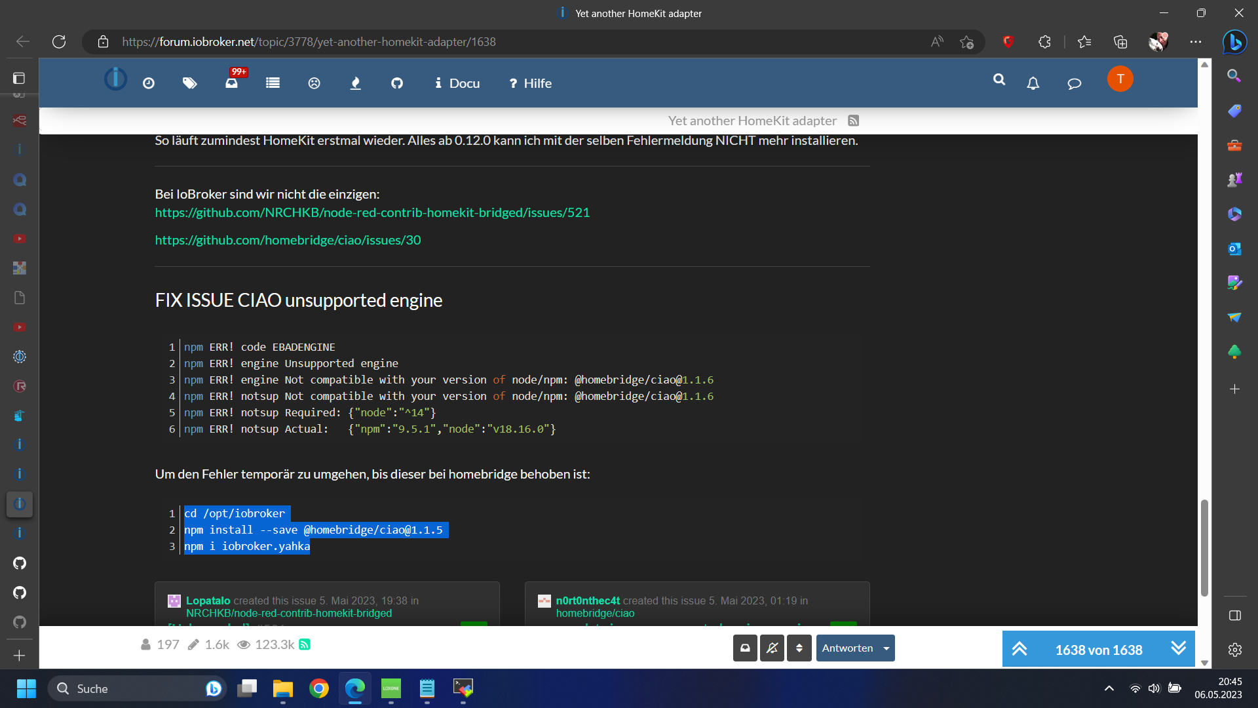Screen dimensions: 1258x708
Task: Open n0rt0nthec4t user profile link
Action: tap(588, 600)
